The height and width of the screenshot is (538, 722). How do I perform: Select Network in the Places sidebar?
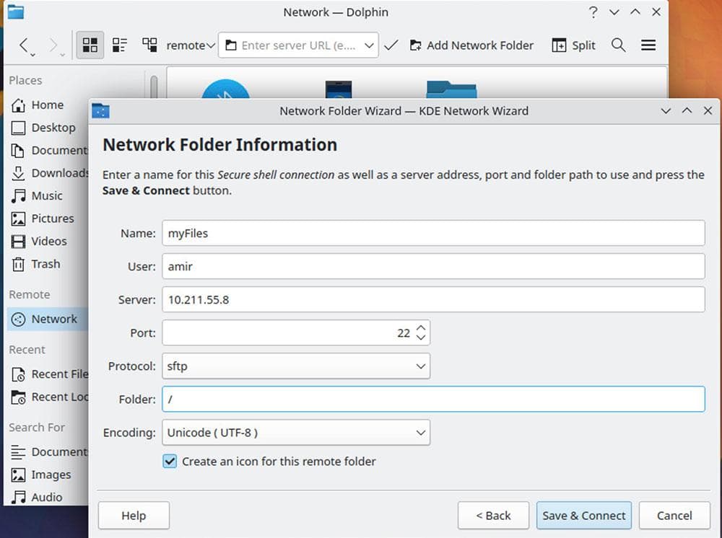[53, 319]
